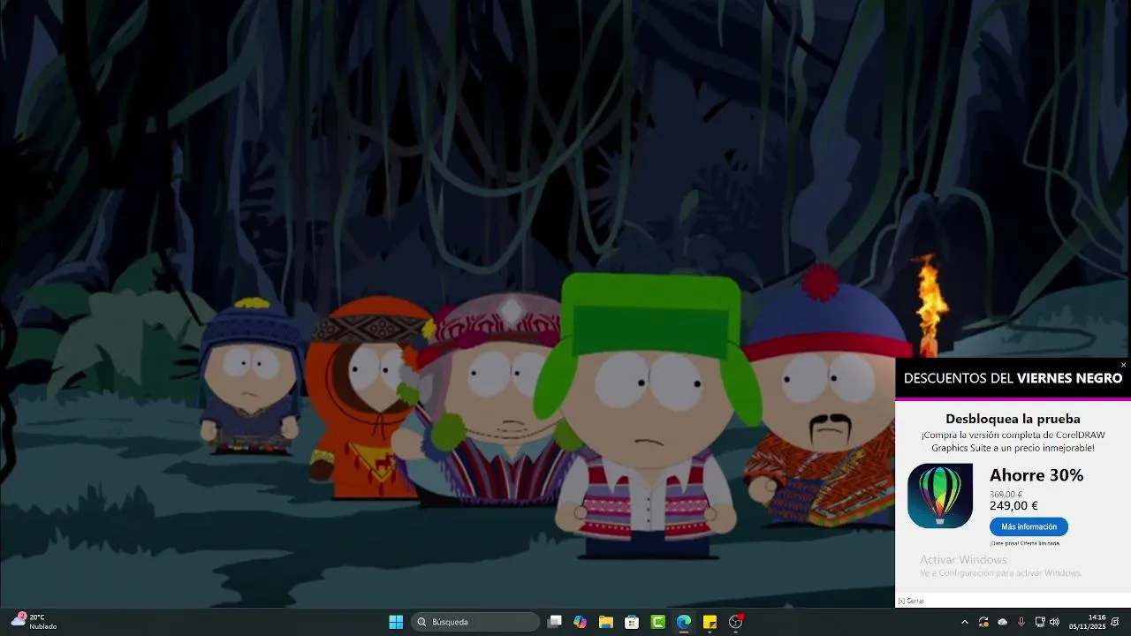Viewport: 1131px width, 636px height.
Task: Open File Explorer from the taskbar
Action: 605,622
